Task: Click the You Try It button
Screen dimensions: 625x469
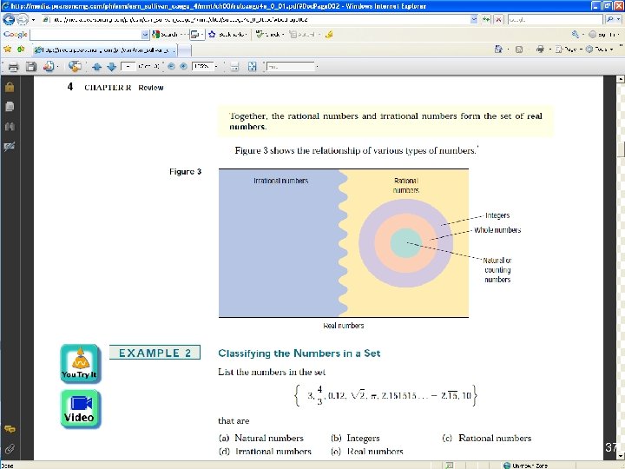Action: 80,364
